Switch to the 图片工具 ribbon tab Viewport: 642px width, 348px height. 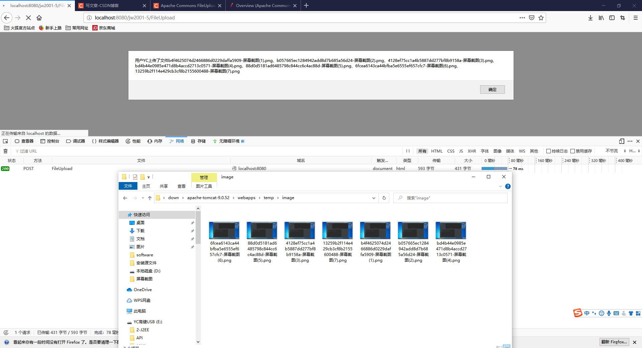pyautogui.click(x=204, y=186)
